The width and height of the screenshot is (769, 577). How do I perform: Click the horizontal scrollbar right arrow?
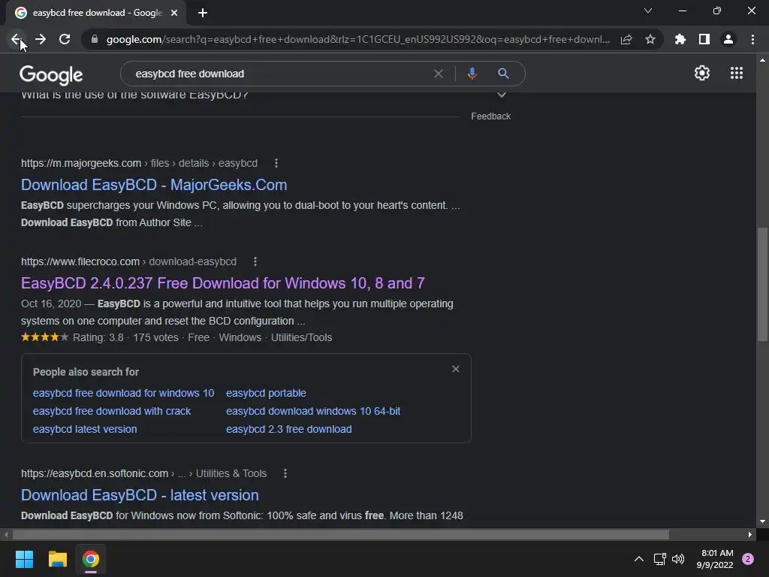pyautogui.click(x=750, y=534)
